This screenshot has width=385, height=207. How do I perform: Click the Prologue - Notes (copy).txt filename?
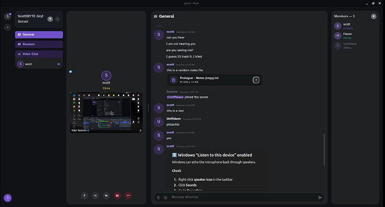199,78
